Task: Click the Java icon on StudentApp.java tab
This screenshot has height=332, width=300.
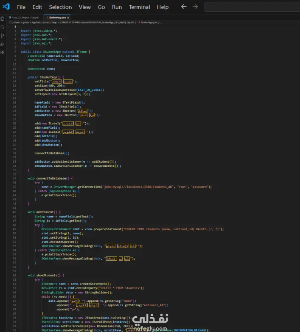Action: click(x=47, y=17)
